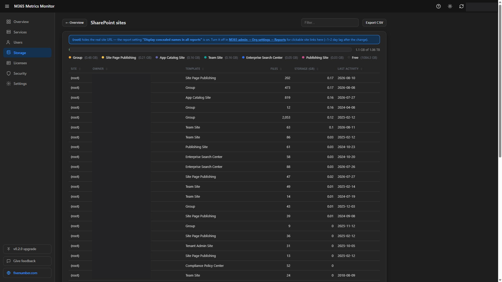The image size is (502, 282).
Task: Click into the Filter input field
Action: [330, 23]
